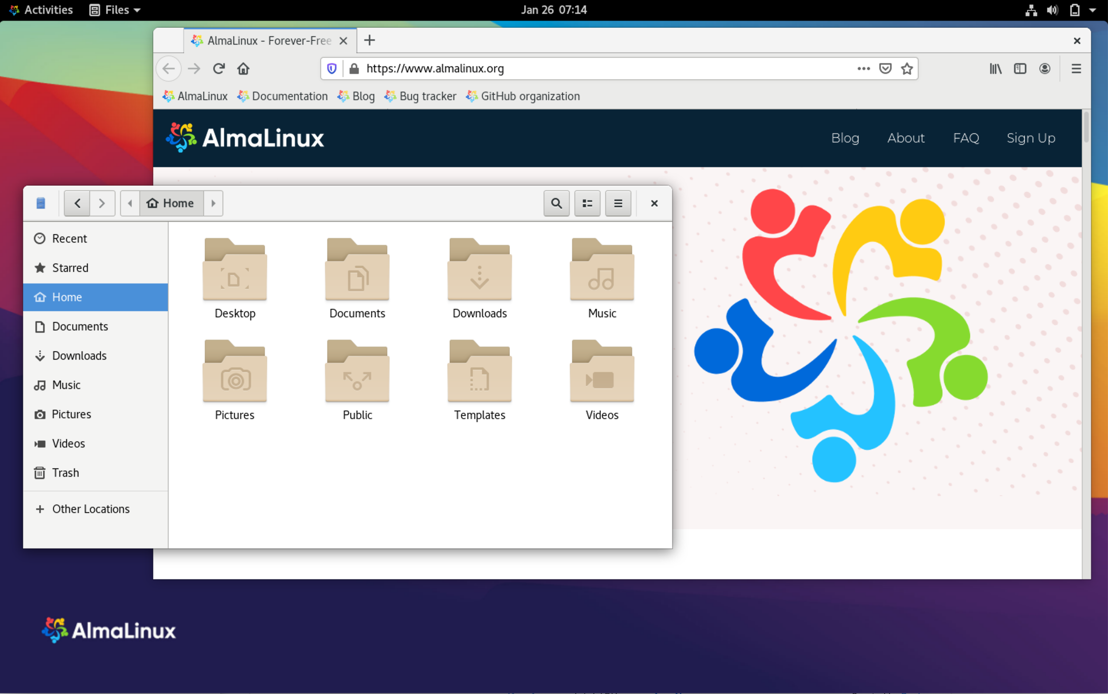Select Recent in the Files sidebar
The height and width of the screenshot is (694, 1108).
95,239
